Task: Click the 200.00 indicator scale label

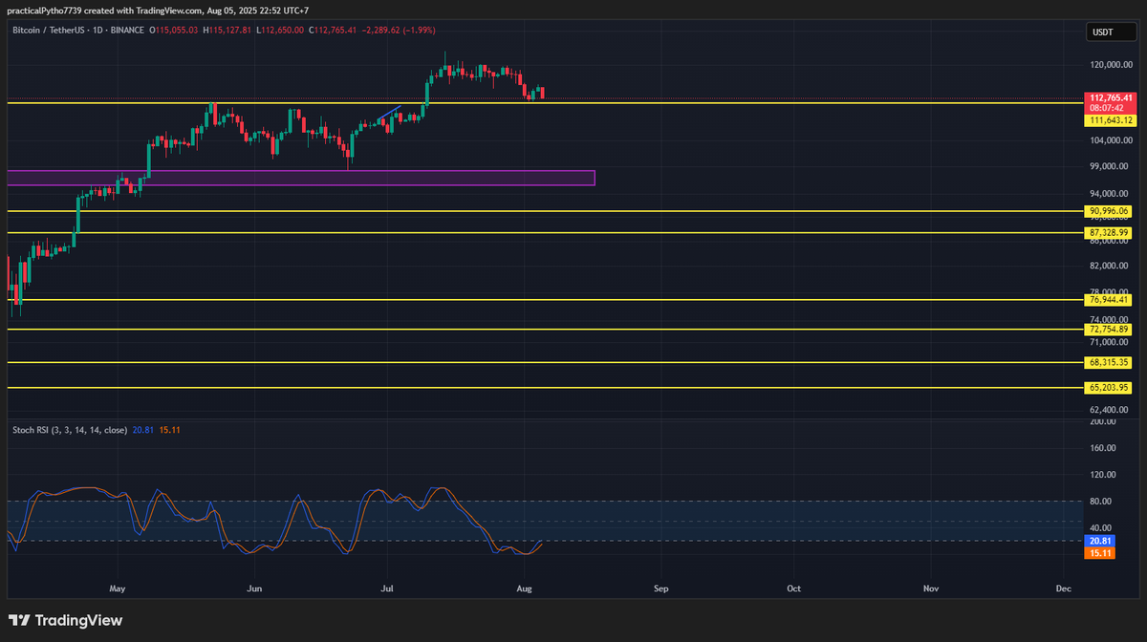Action: (1102, 421)
